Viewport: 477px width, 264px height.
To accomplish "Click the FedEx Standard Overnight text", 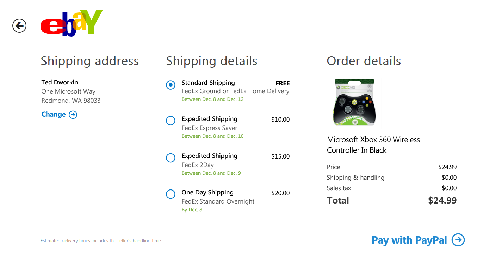I will 218,201.
